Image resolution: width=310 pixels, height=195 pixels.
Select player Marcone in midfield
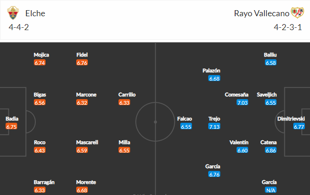(x=86, y=95)
